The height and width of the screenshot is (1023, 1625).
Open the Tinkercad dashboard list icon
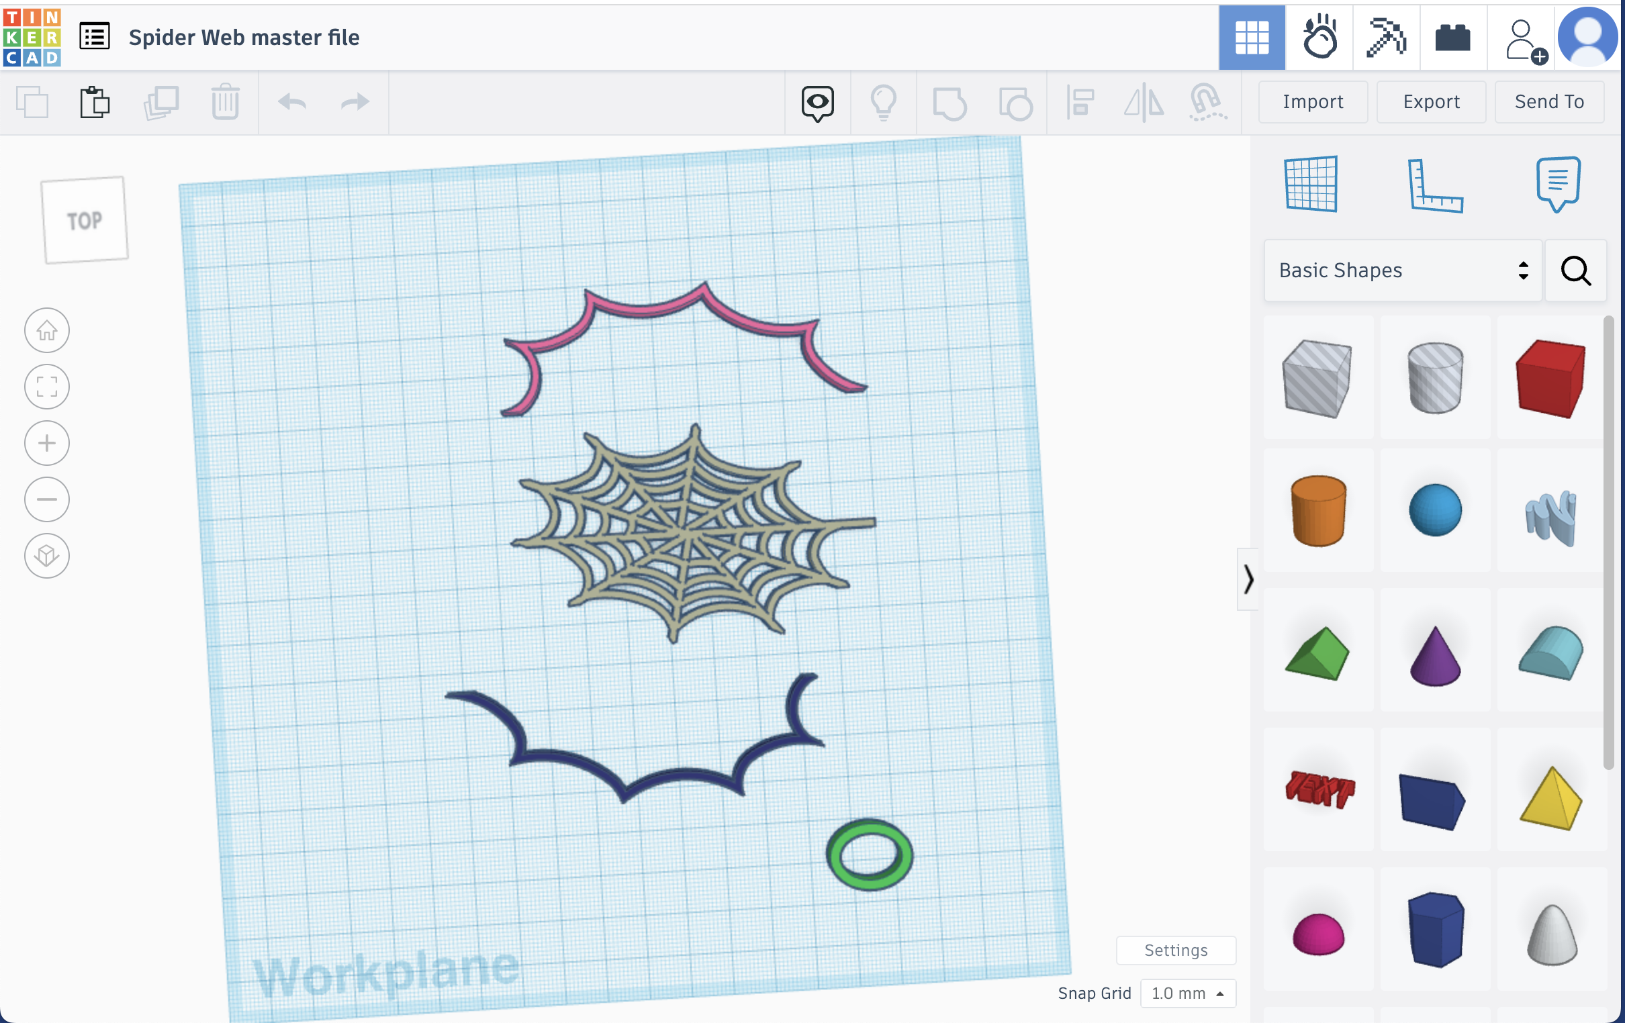pos(95,36)
